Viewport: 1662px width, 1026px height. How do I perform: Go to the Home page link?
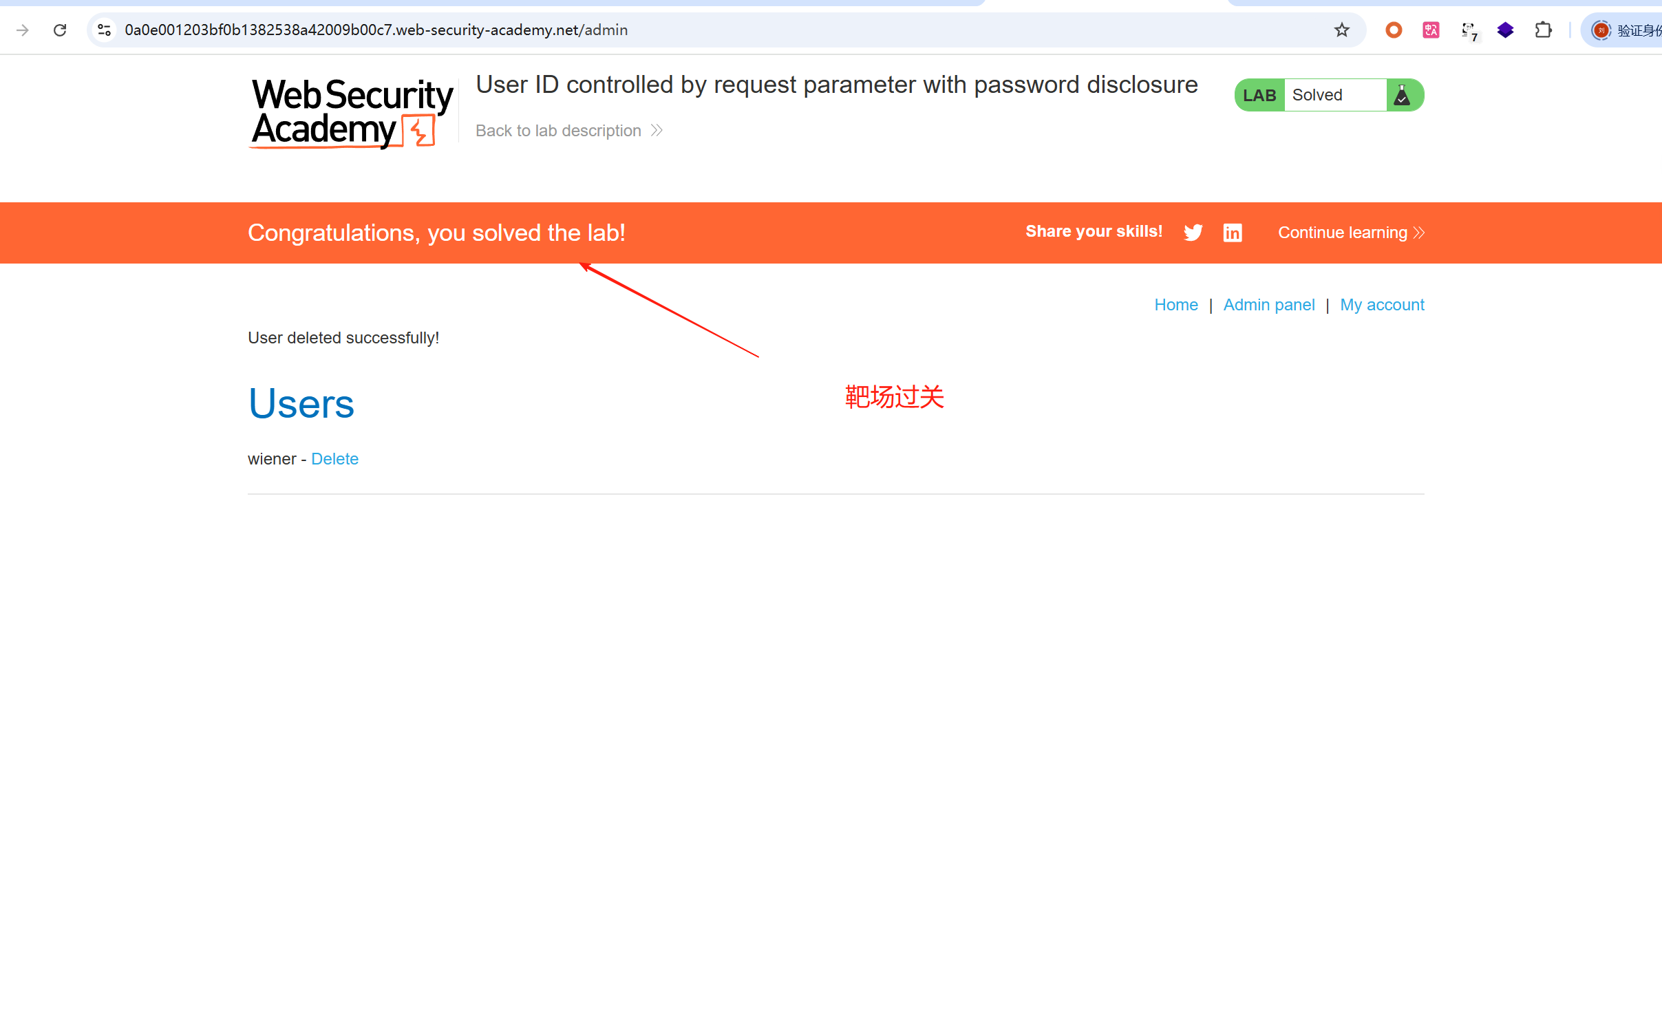point(1175,305)
